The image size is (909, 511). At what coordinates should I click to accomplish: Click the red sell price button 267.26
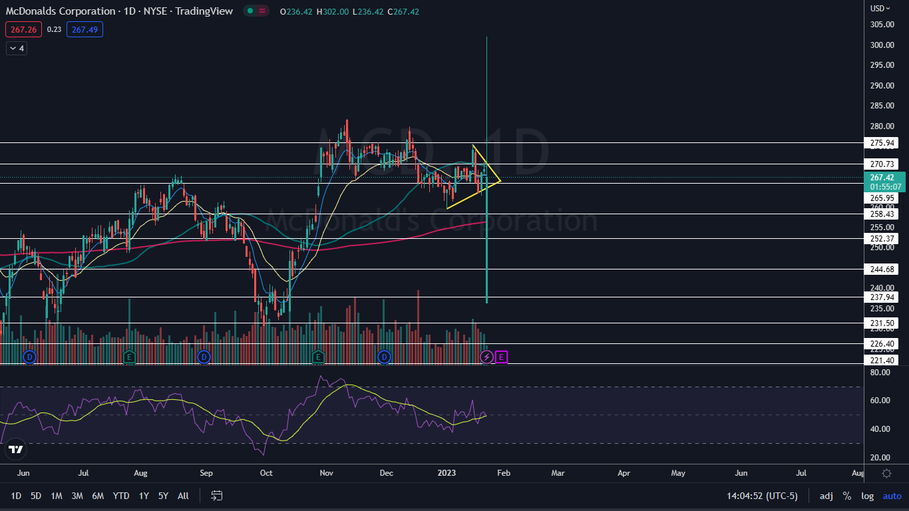(24, 29)
